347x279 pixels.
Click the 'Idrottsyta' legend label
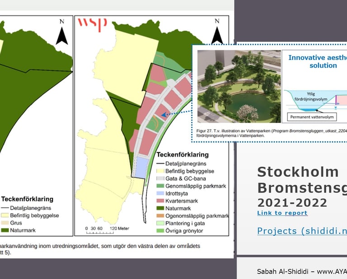point(177,193)
